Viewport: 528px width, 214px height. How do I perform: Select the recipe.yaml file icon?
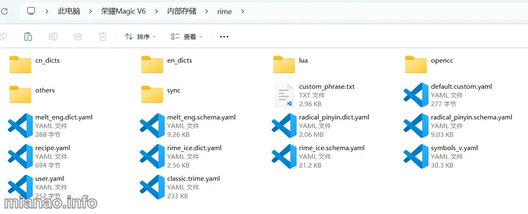20,156
